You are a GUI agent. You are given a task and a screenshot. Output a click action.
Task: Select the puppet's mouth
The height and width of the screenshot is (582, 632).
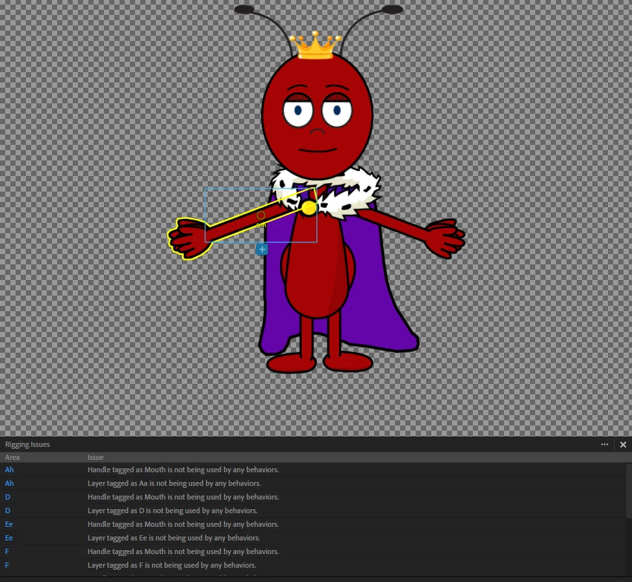pos(318,150)
